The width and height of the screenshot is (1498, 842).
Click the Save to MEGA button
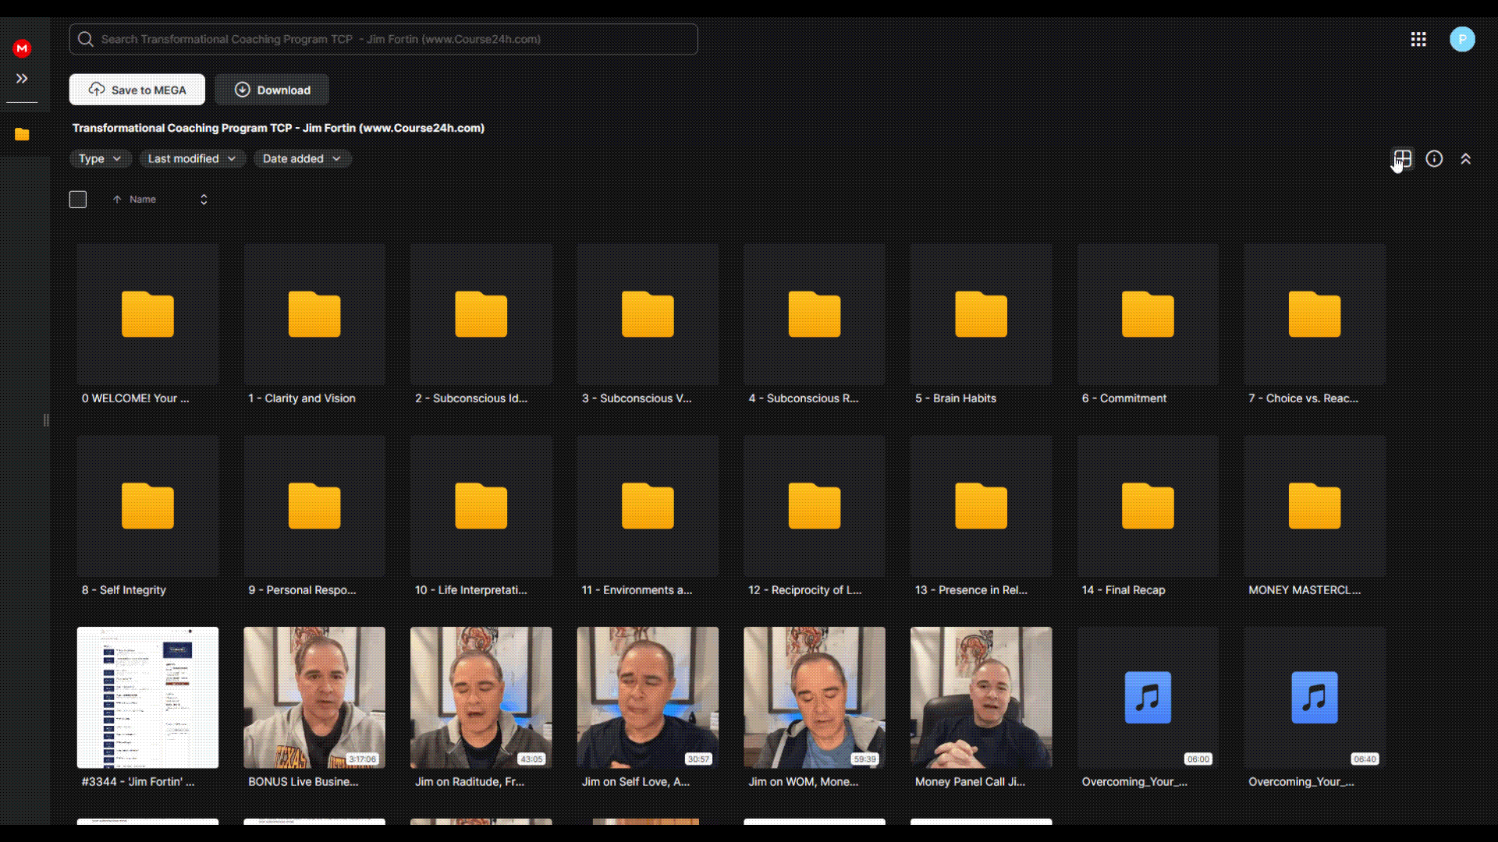[137, 90]
